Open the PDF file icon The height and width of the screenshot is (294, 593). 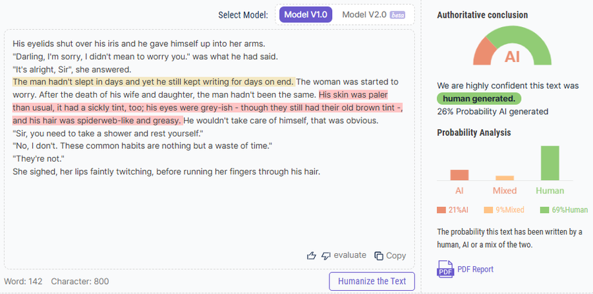click(x=445, y=269)
